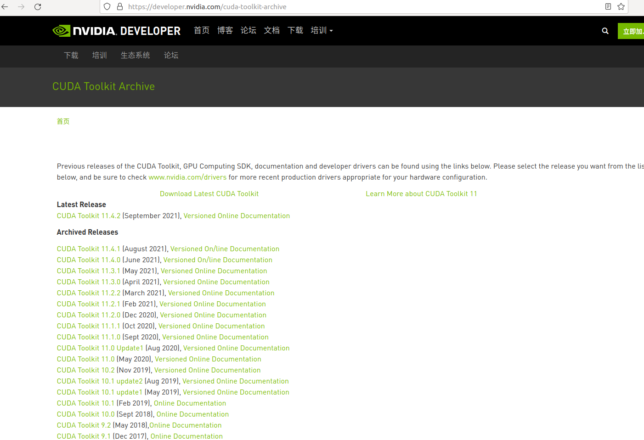The image size is (644, 440).
Task: Open CUDA Toolkit 10.0 link
Action: click(x=86, y=414)
